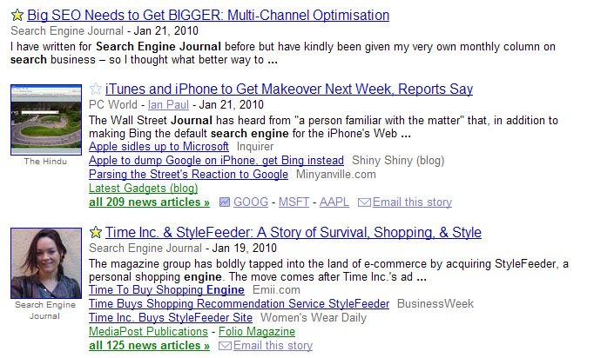Open Big SEO Needs to Get BIGGER headline
This screenshot has width=594, height=358.
tap(208, 15)
